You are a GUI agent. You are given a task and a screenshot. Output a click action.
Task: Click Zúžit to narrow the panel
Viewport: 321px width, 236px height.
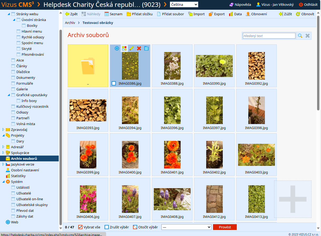point(285,14)
